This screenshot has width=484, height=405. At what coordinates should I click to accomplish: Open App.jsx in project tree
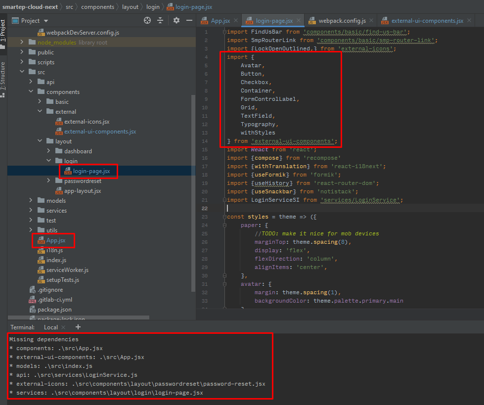56,240
